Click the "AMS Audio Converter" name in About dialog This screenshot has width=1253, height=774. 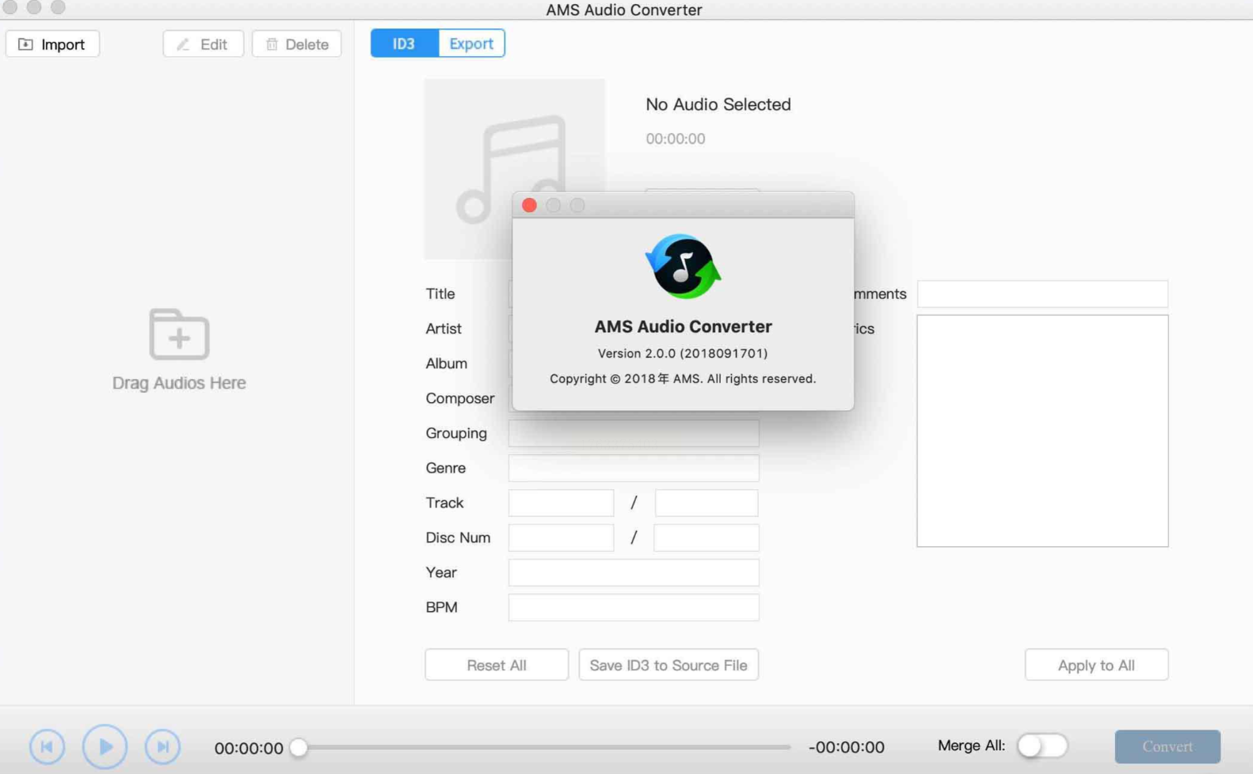(683, 326)
